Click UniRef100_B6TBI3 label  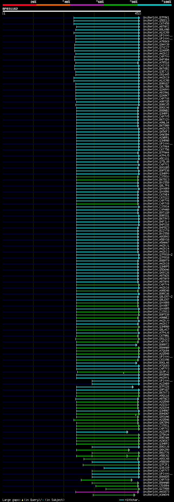[156, 180]
